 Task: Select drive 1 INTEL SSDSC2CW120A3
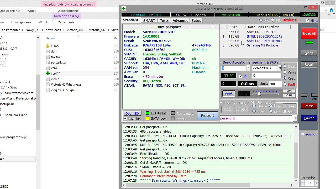click(259, 36)
